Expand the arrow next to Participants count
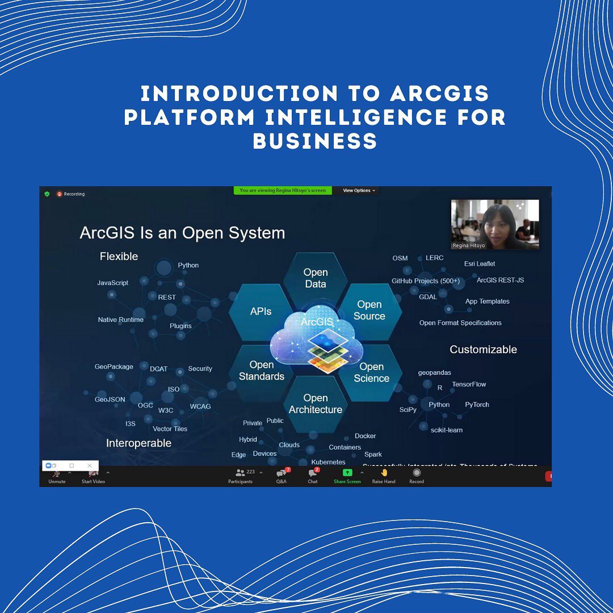 [x=261, y=472]
